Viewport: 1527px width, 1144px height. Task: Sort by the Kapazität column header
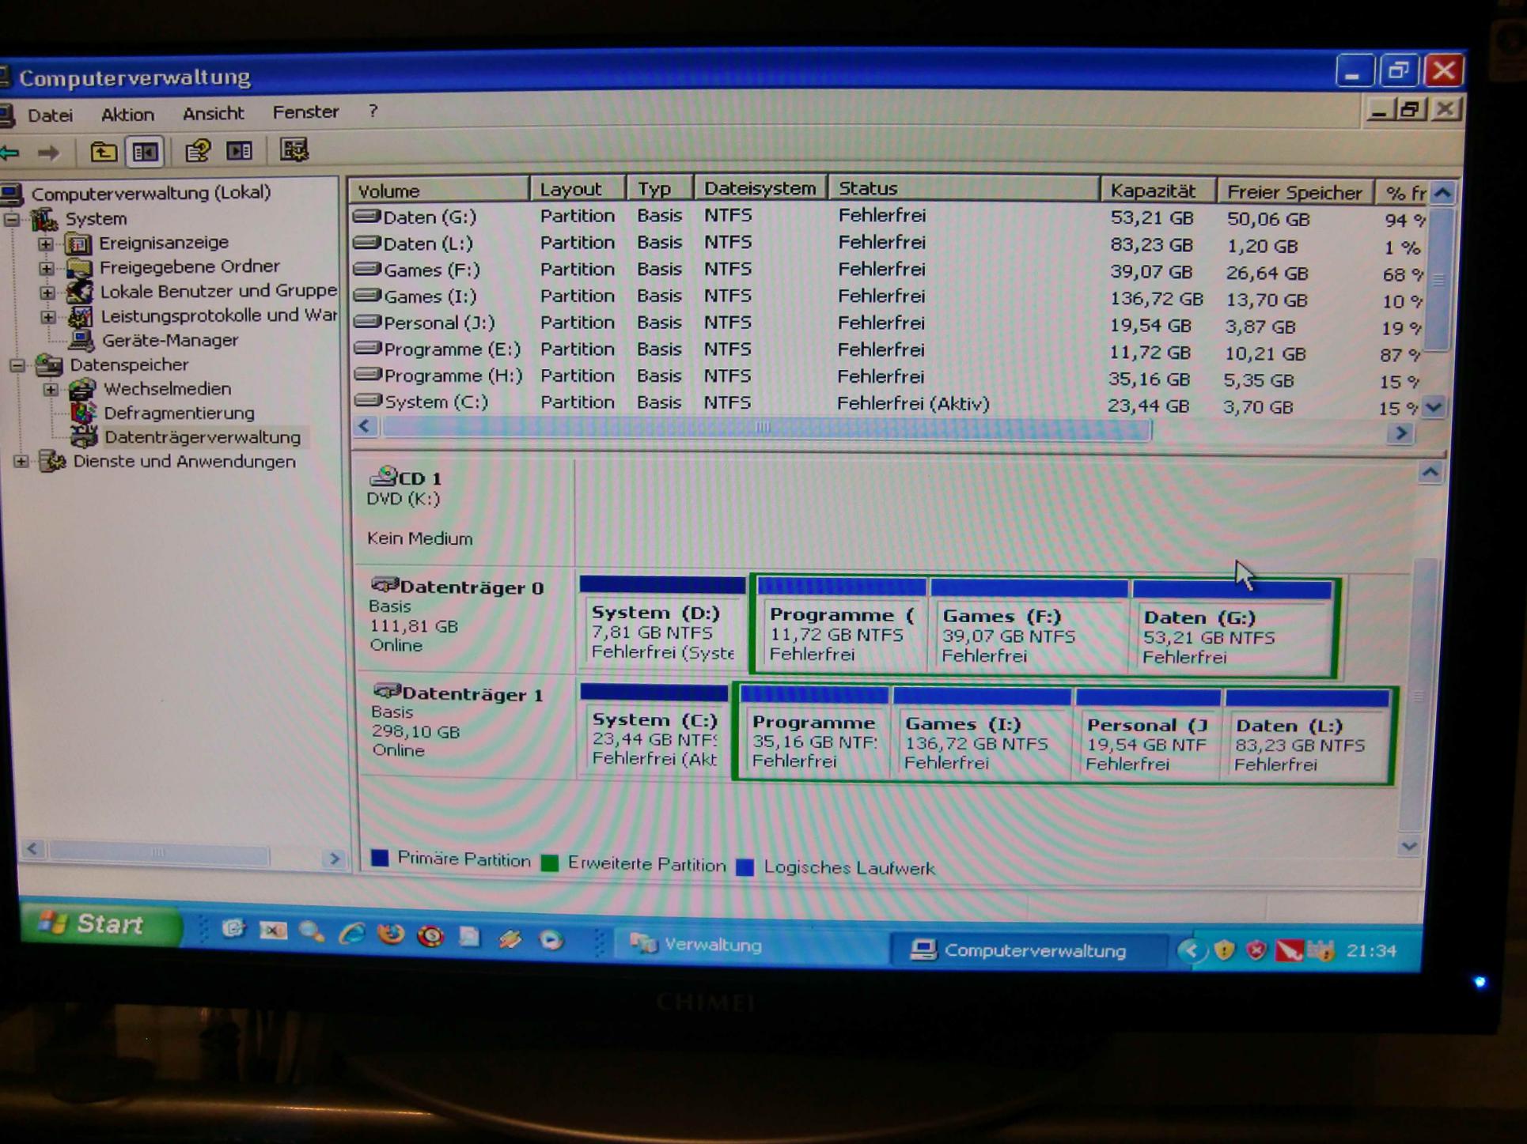pos(1155,191)
